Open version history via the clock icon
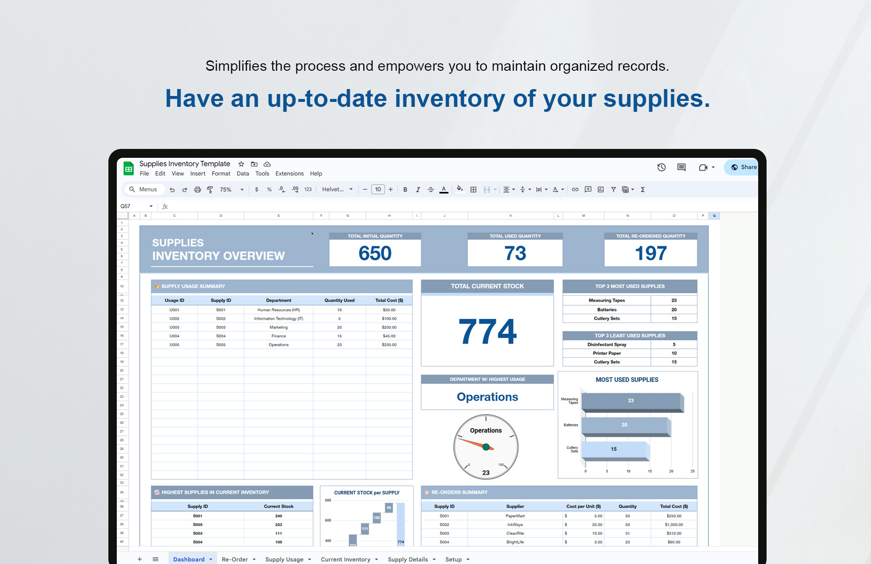The image size is (871, 564). coord(662,167)
